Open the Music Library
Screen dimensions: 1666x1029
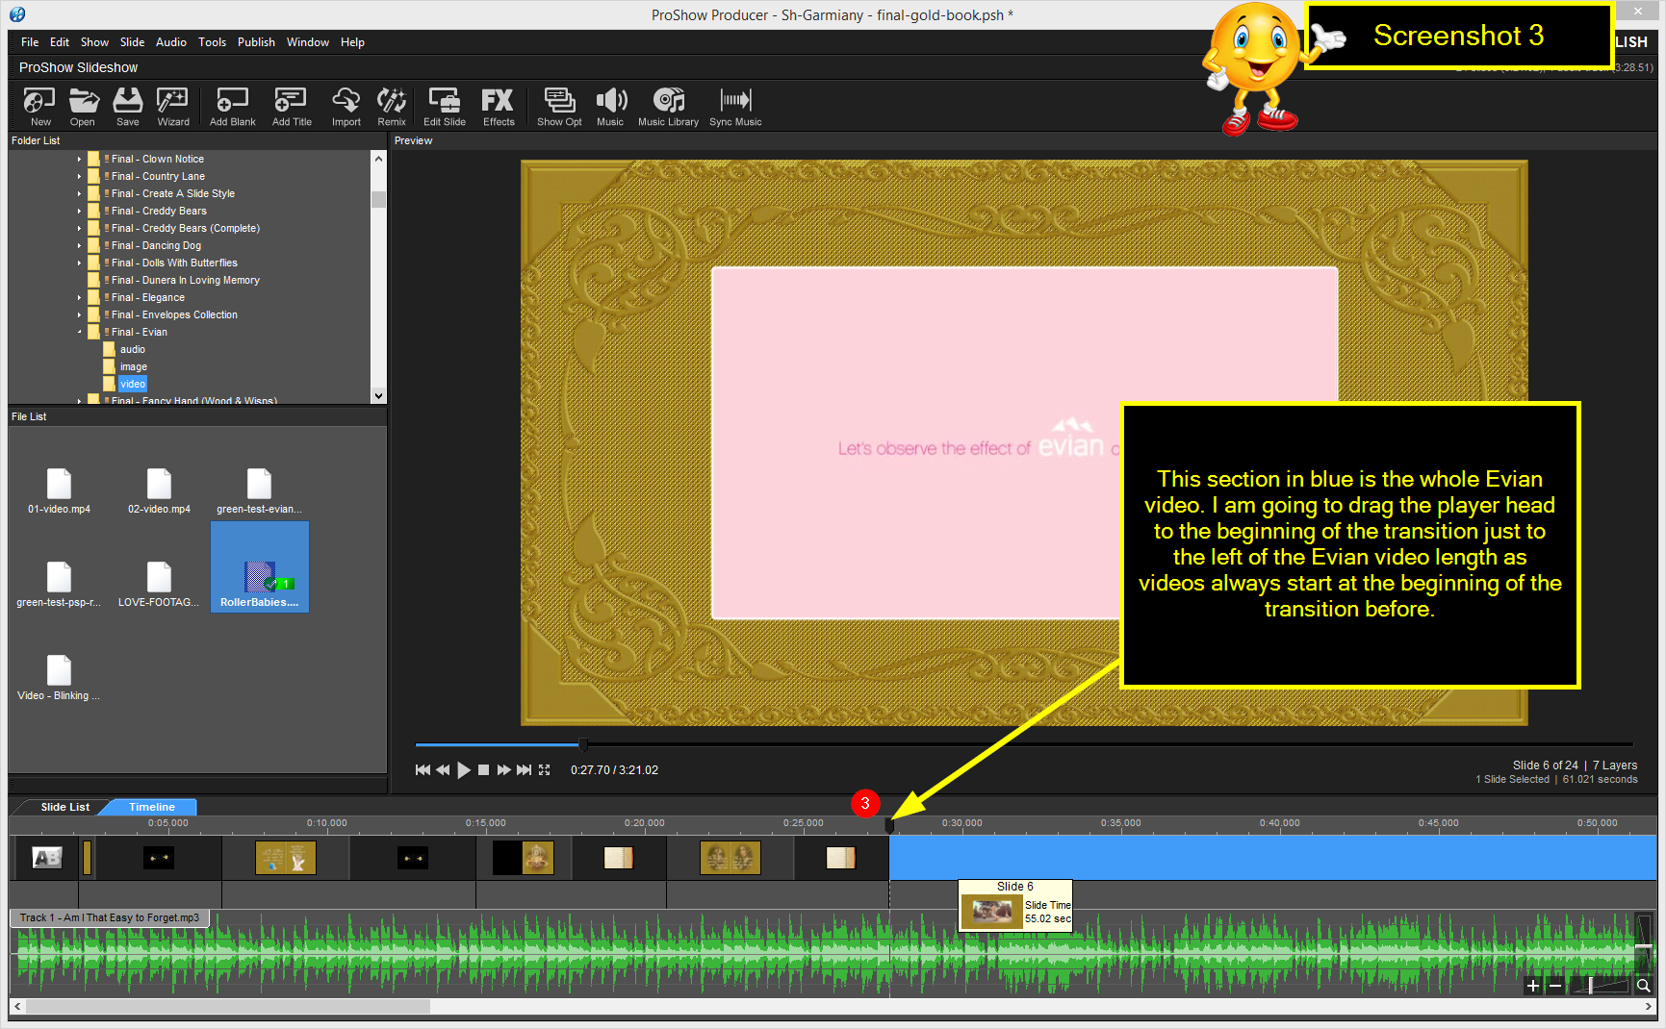click(x=668, y=107)
